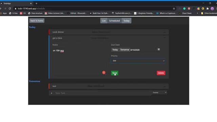Viewport: 217px width, 122px height.
Task: Expand the cook dinner task chevron
Action: click(x=164, y=32)
